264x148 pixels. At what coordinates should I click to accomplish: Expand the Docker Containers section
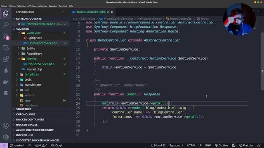point(30,120)
